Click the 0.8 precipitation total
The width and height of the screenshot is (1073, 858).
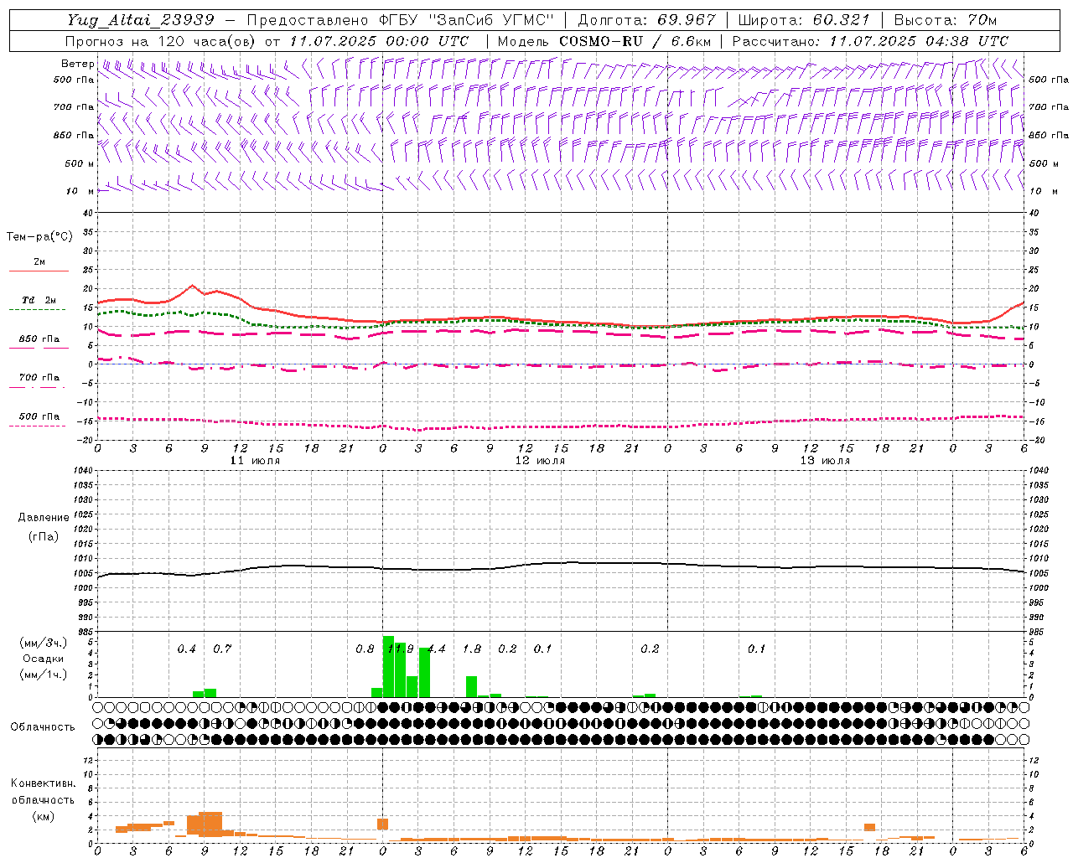pos(365,649)
